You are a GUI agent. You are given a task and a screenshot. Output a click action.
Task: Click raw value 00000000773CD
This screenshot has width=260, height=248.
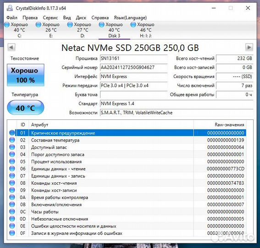[226, 169]
